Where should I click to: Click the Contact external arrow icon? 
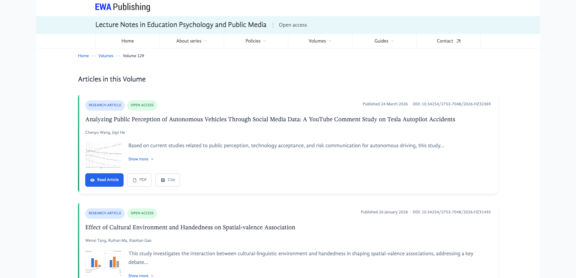pyautogui.click(x=458, y=41)
